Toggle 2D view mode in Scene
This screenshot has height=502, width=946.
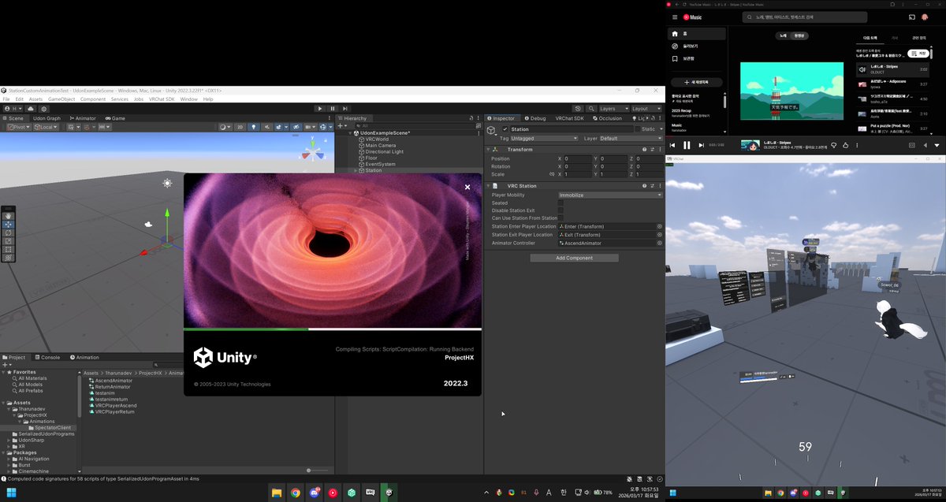click(x=240, y=127)
